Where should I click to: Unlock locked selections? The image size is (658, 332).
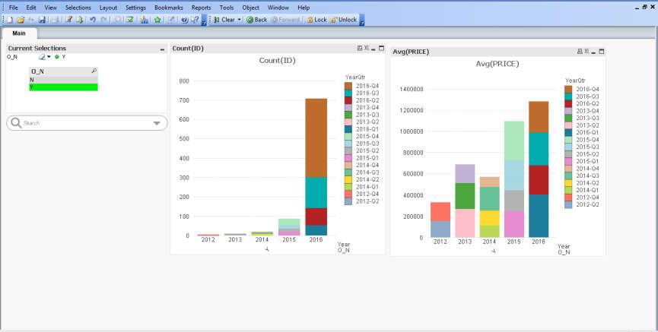pos(343,20)
